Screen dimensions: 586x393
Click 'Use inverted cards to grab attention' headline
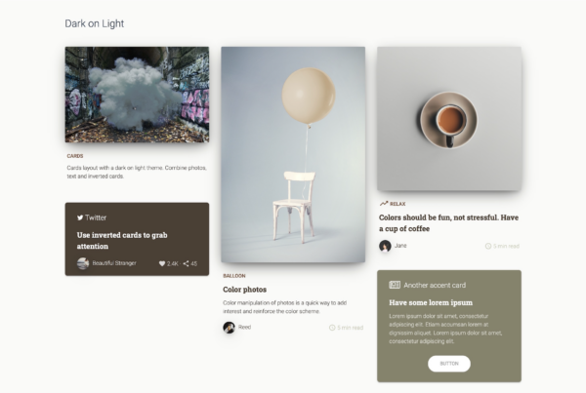122,241
